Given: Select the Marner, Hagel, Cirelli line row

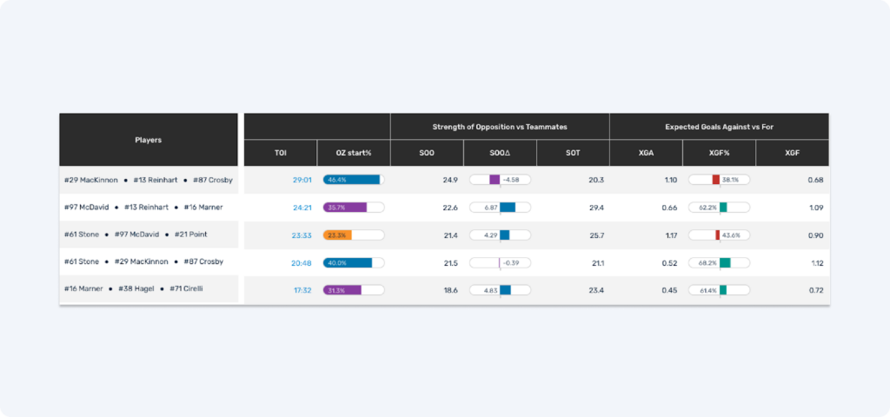Looking at the screenshot, I should [x=149, y=290].
